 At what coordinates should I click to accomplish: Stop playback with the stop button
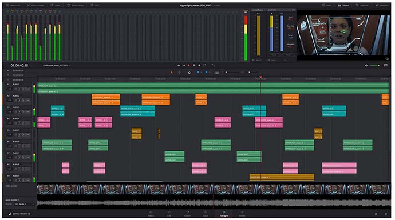(194, 65)
